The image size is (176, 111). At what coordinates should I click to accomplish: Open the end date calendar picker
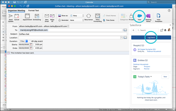(31, 48)
